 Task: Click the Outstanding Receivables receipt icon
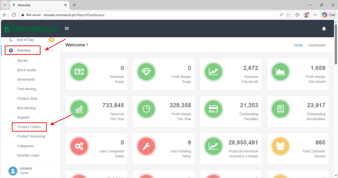click(x=280, y=109)
